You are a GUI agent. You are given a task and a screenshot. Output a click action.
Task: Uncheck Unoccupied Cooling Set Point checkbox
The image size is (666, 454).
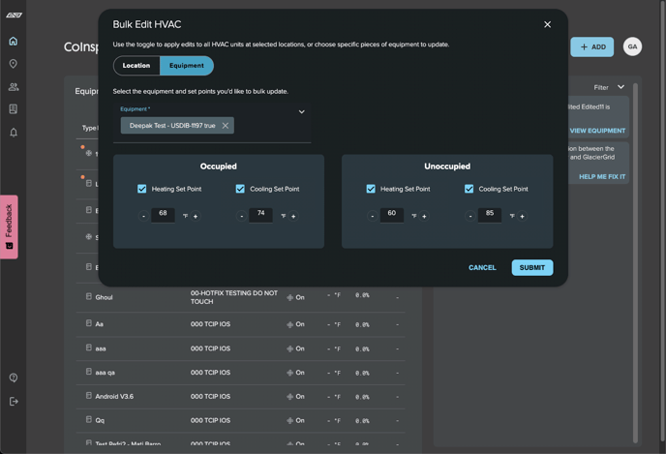(x=469, y=189)
